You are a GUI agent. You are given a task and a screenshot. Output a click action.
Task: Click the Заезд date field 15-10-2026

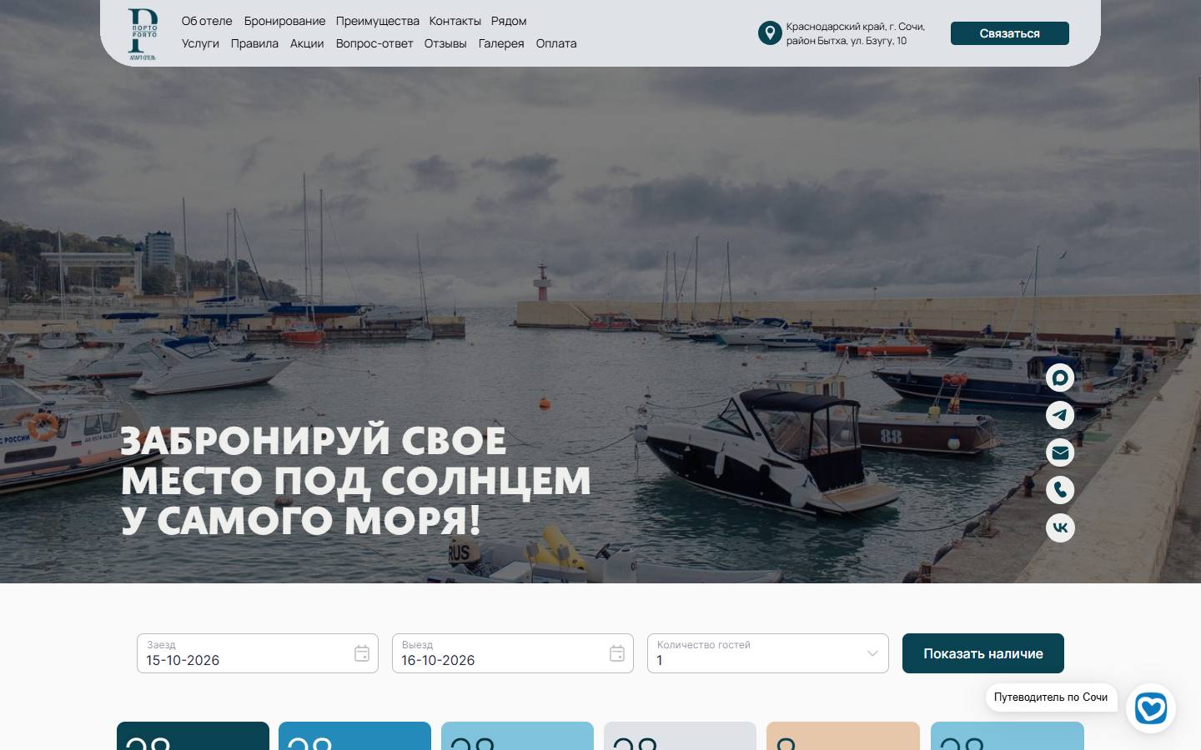point(258,653)
